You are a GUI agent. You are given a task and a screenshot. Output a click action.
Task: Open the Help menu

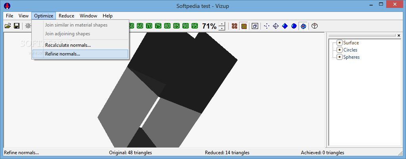pos(107,16)
